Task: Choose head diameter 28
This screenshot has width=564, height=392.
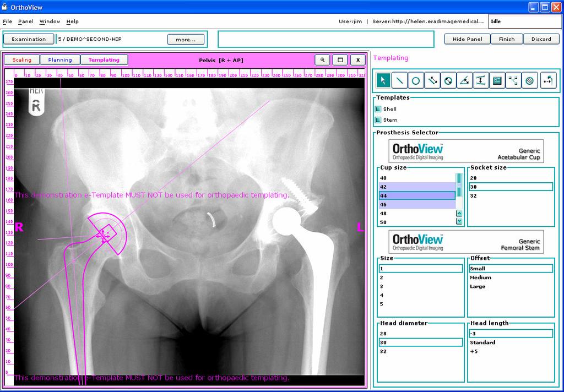Action: tap(421, 334)
